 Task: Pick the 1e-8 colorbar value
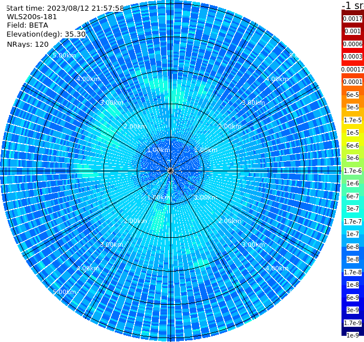coord(353,285)
